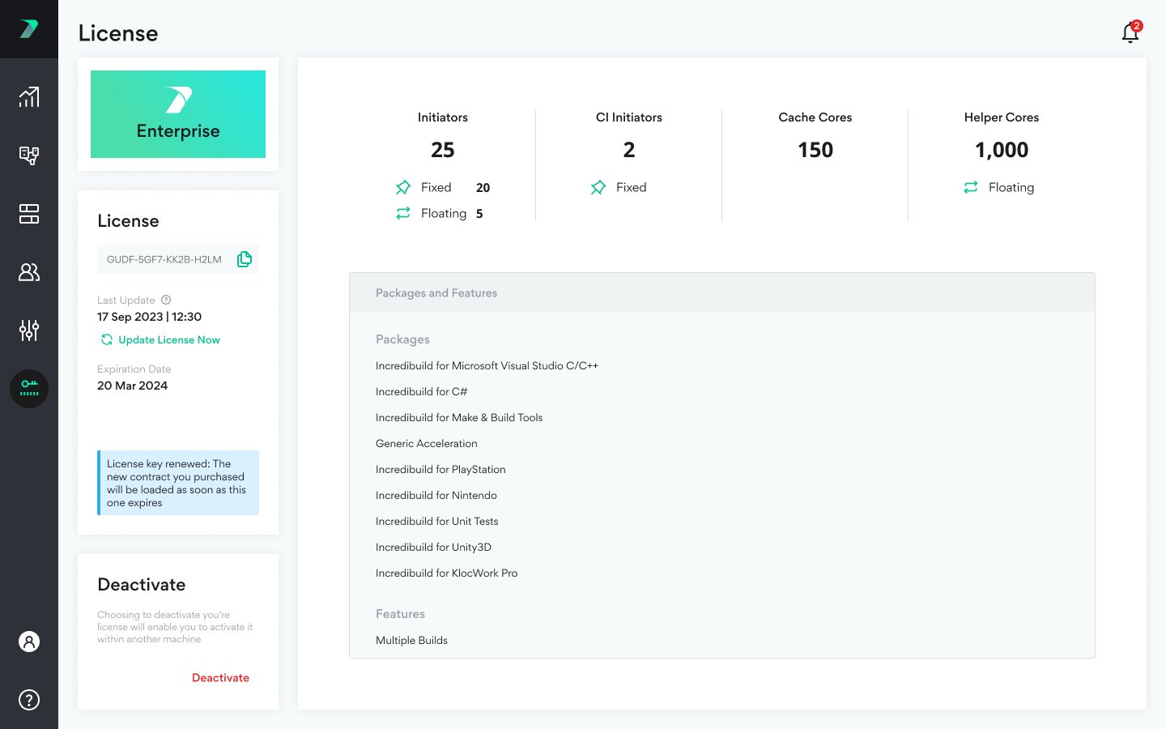Image resolution: width=1166 pixels, height=729 pixels.
Task: Select Generic Acceleration package
Action: pyautogui.click(x=427, y=444)
